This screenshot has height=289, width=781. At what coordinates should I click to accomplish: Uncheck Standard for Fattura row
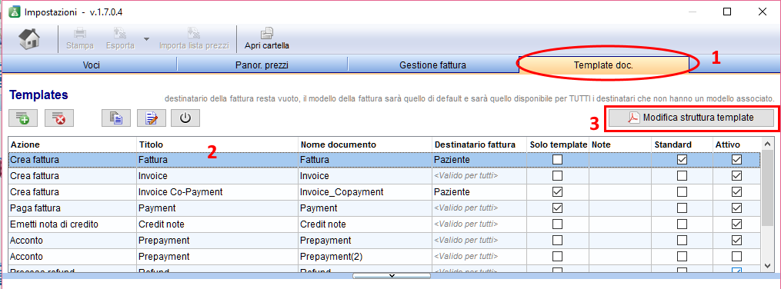pyautogui.click(x=682, y=160)
